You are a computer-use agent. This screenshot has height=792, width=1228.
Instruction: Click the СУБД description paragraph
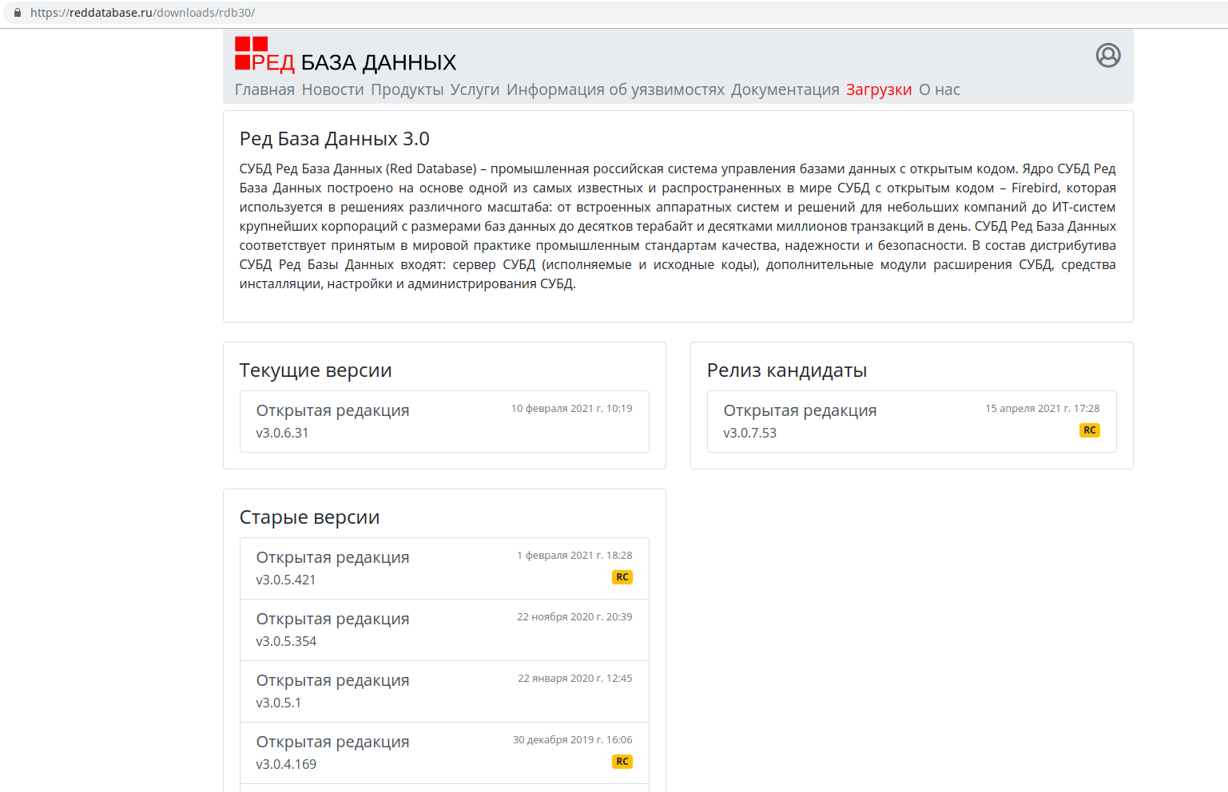coord(678,226)
